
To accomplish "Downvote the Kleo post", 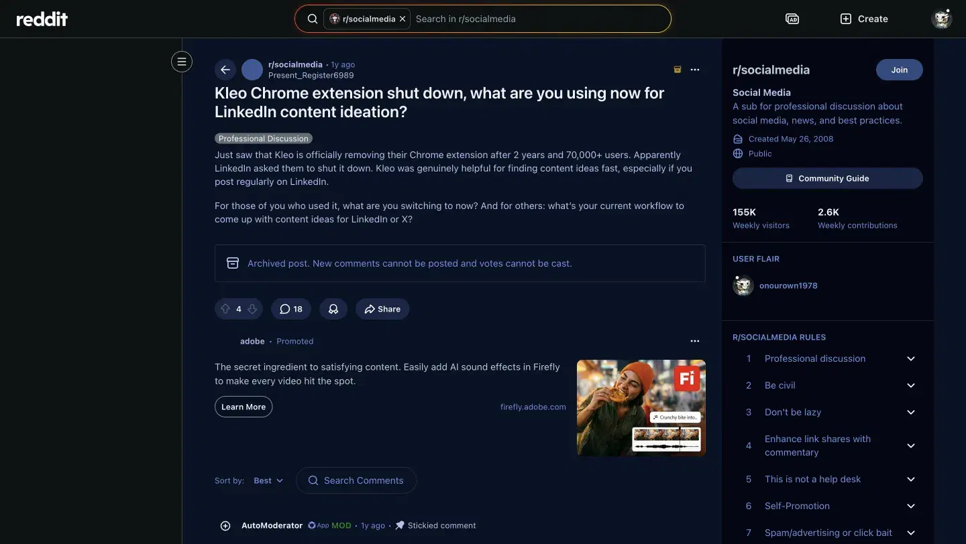I will 252,309.
